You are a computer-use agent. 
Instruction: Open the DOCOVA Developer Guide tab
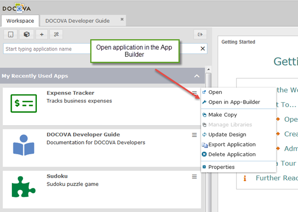point(77,21)
